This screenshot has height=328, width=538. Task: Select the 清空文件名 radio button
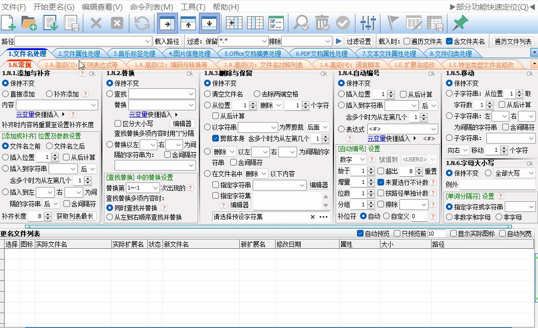[x=207, y=94]
